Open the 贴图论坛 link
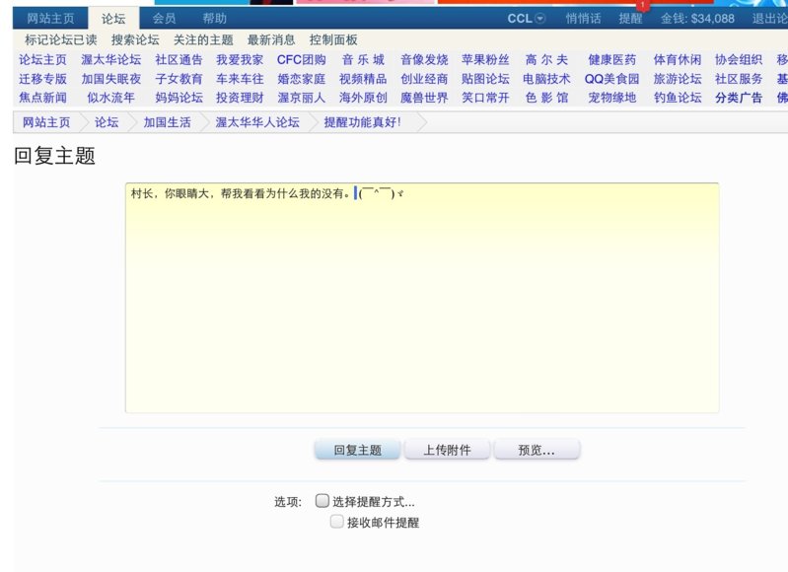 point(485,79)
